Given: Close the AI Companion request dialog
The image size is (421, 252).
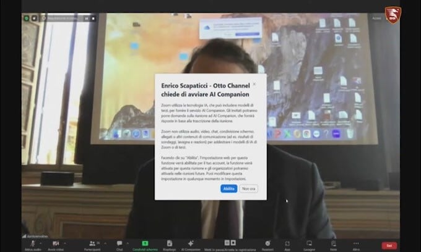Looking at the screenshot, I should [x=254, y=84].
